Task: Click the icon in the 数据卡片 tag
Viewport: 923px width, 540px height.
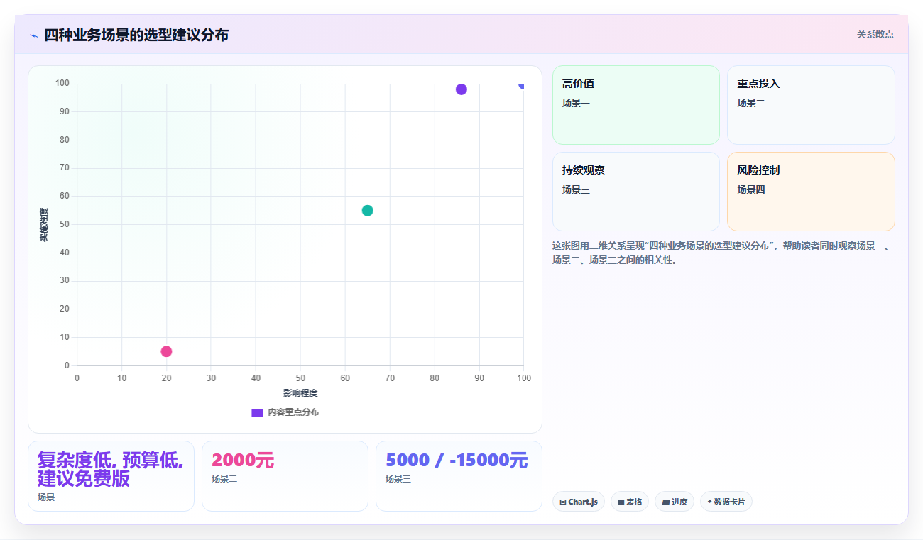Action: (x=709, y=502)
